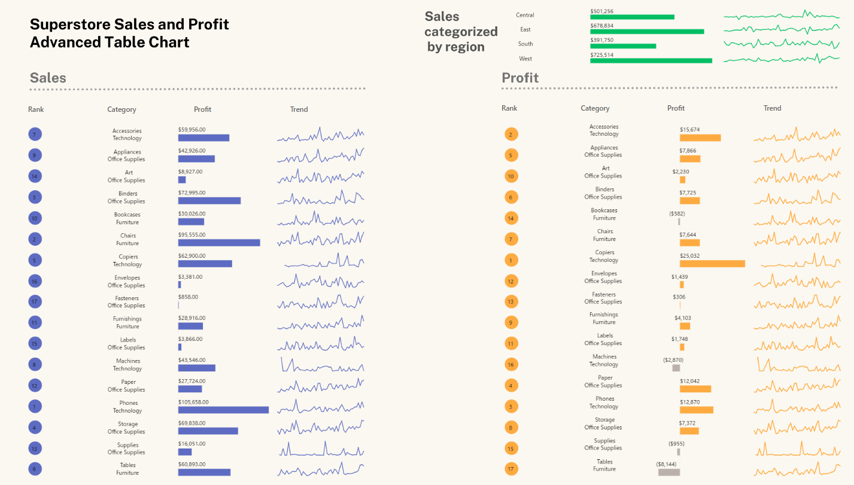The height and width of the screenshot is (485, 854).
Task: Click the blue rank 1 badge beside Phones
Action: pos(35,407)
